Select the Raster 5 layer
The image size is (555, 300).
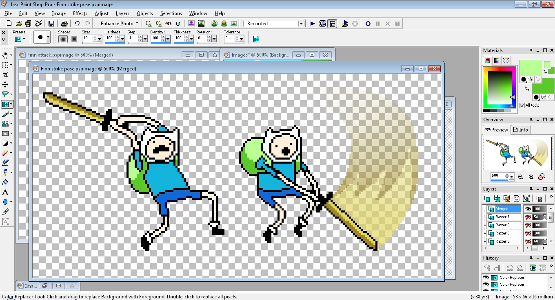pos(504,241)
